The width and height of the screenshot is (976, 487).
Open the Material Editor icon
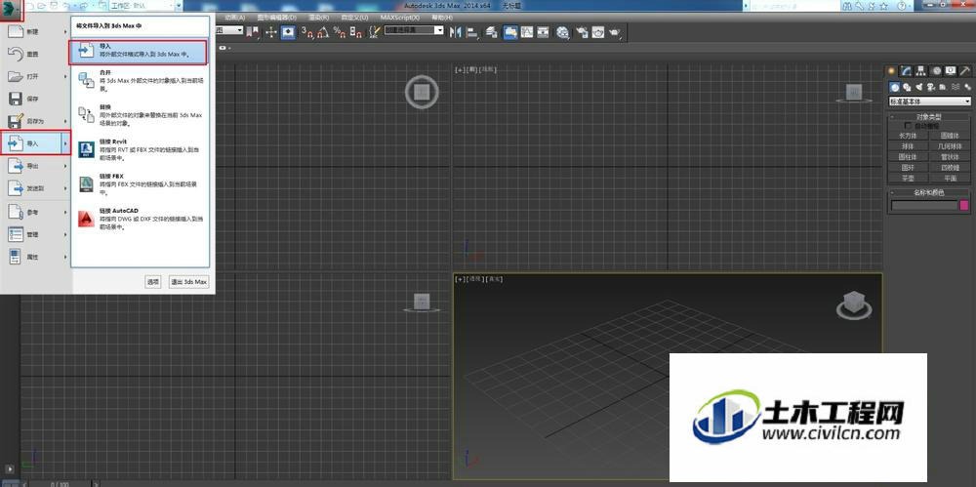pyautogui.click(x=563, y=32)
